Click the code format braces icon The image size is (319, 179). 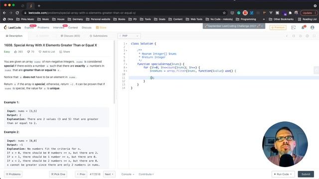pos(294,36)
